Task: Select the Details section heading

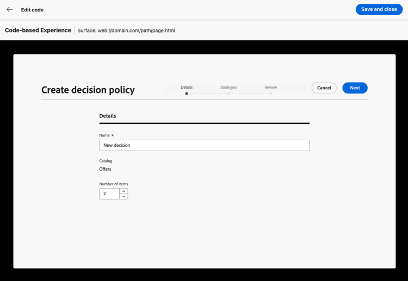Action: 108,116
